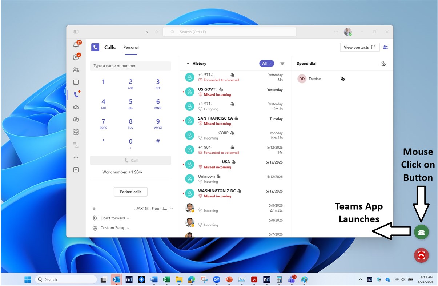This screenshot has height=286, width=438.
Task: Open the OneDrive cloud icon in sidebar
Action: tap(76, 107)
